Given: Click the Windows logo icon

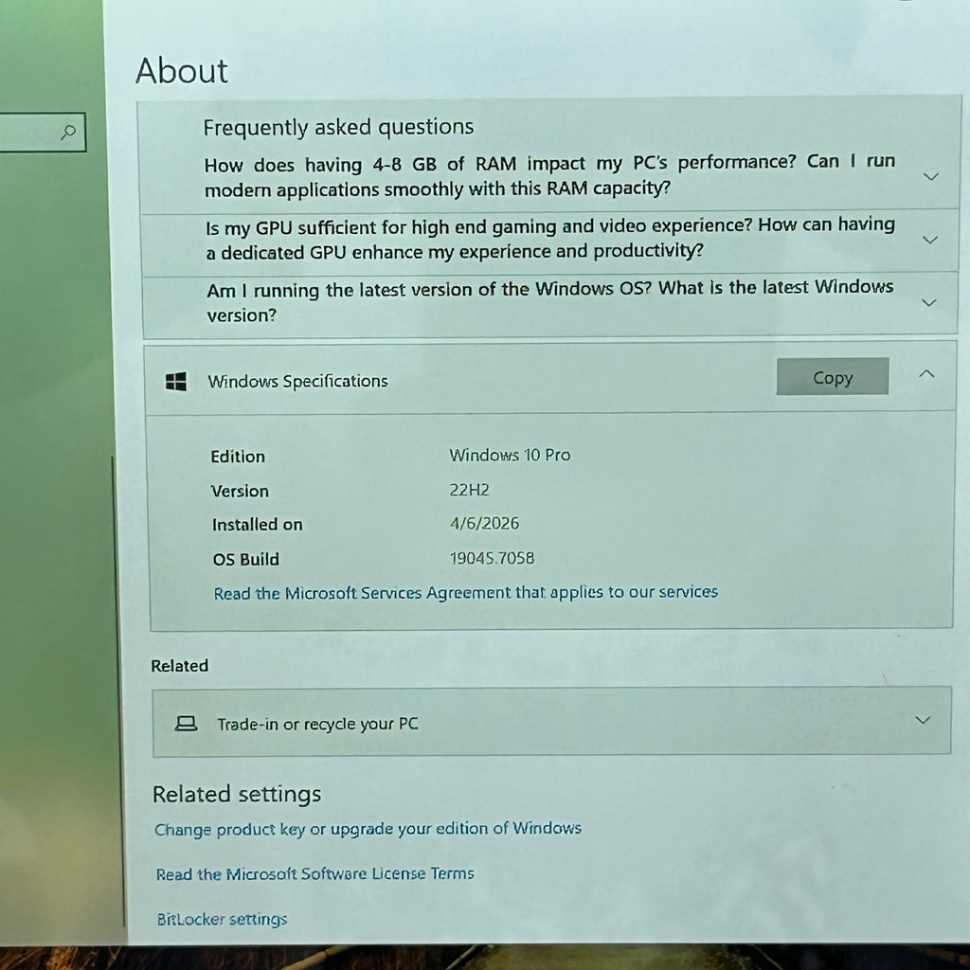Looking at the screenshot, I should point(176,382).
